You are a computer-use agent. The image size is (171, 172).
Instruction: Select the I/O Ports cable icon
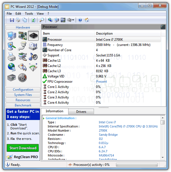[x=23, y=46]
